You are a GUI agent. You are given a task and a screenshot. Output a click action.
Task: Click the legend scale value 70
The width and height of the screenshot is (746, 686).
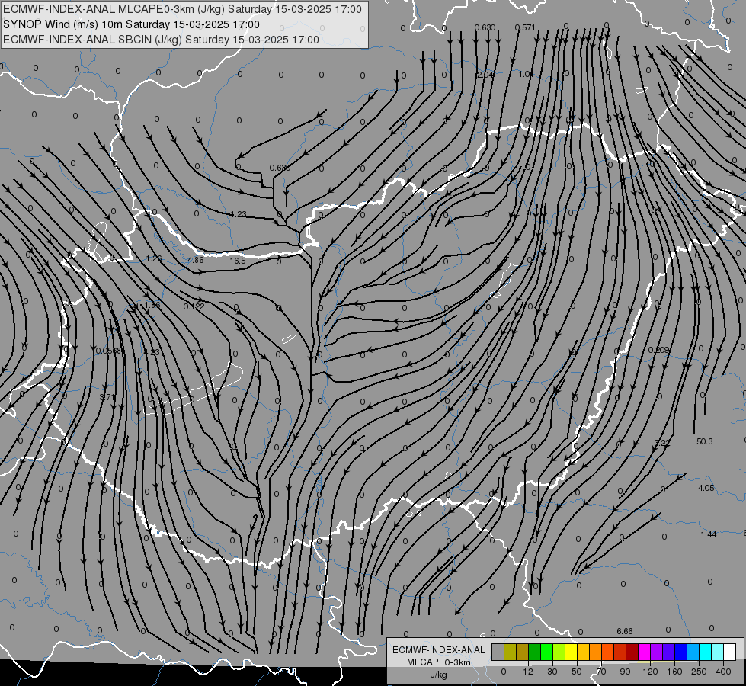[x=601, y=672]
